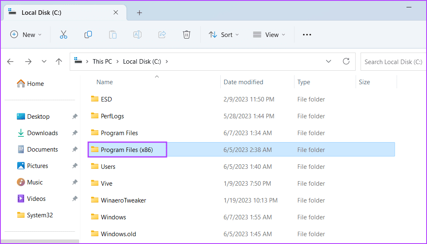Open the See more ellipsis menu
The height and width of the screenshot is (244, 427).
307,35
